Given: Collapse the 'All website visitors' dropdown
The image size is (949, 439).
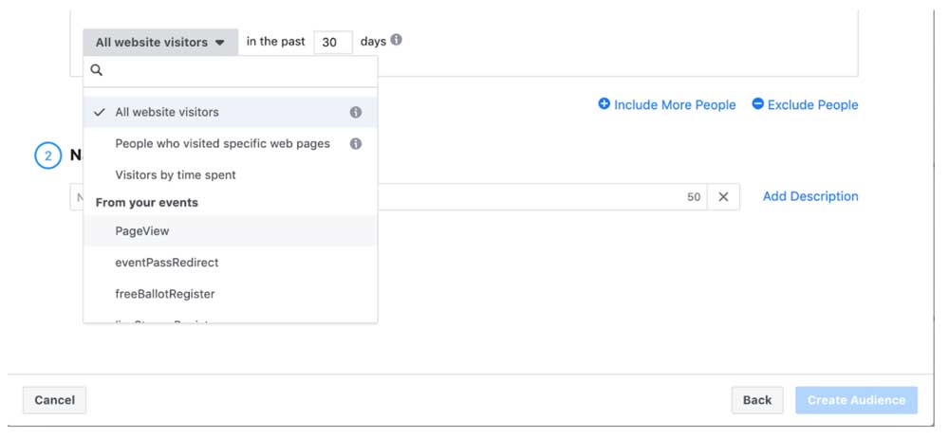Looking at the screenshot, I should pyautogui.click(x=159, y=42).
